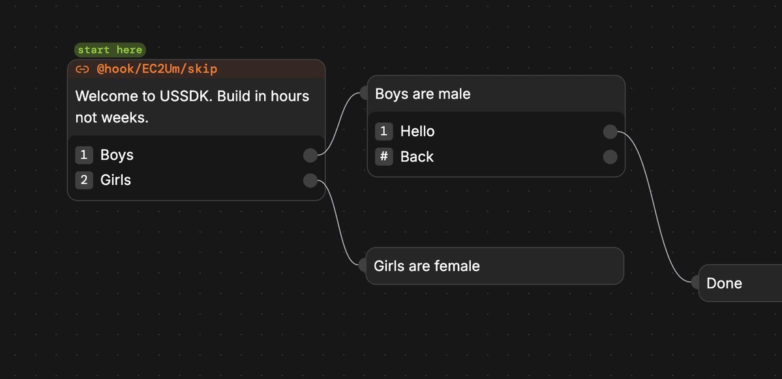782x379 pixels.
Task: Select the Back menu option
Action: point(417,156)
